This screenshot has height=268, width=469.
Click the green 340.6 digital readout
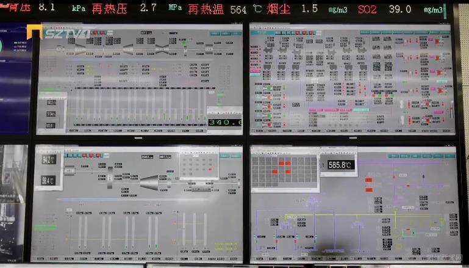[x=225, y=123]
